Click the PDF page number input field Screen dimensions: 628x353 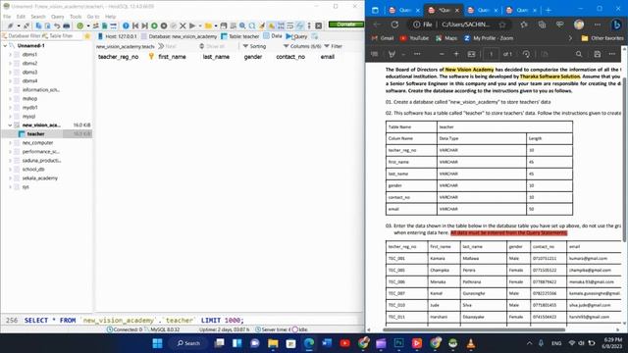tap(491, 54)
